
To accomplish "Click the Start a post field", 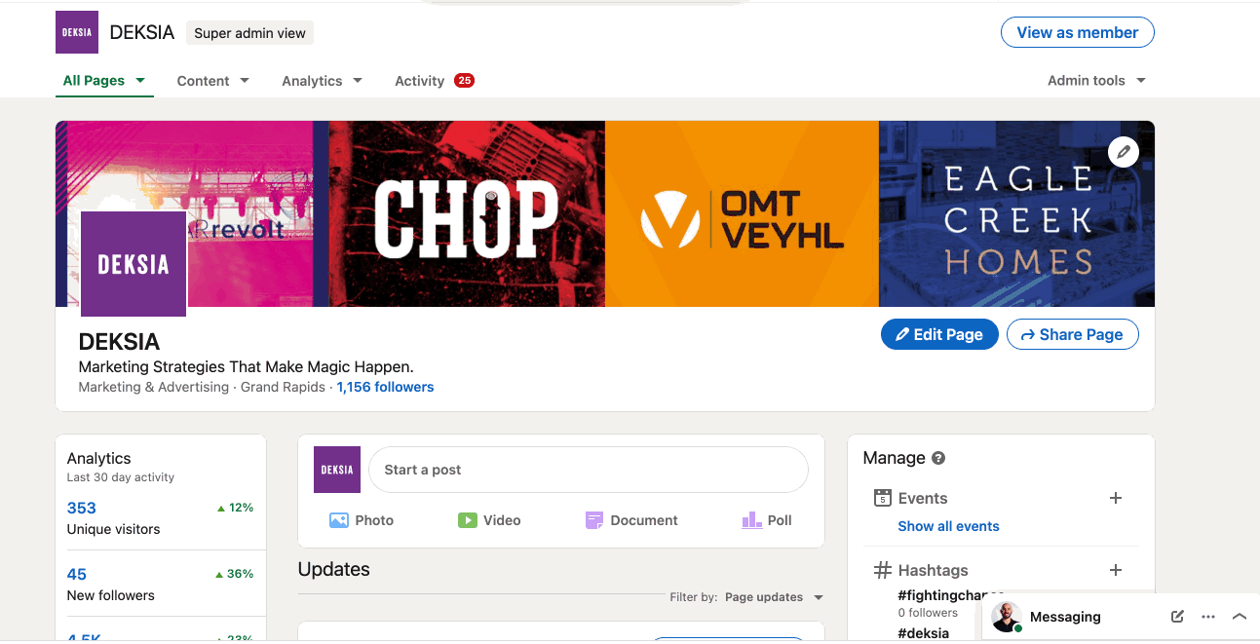I will (x=588, y=470).
